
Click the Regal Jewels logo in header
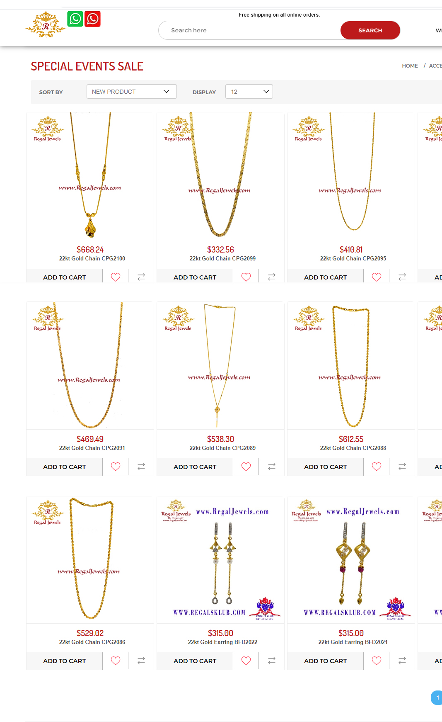coord(46,25)
